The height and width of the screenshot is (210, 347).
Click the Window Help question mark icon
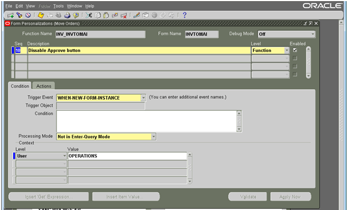[184, 16]
